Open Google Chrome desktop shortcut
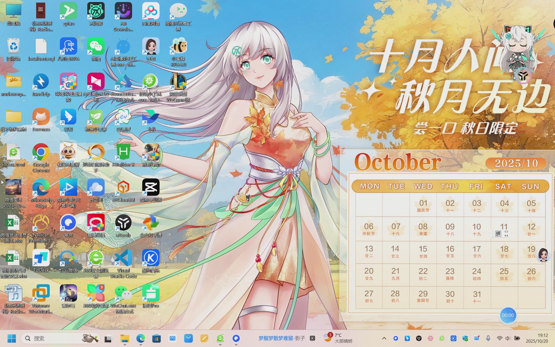The height and width of the screenshot is (347, 555). [x=41, y=152]
